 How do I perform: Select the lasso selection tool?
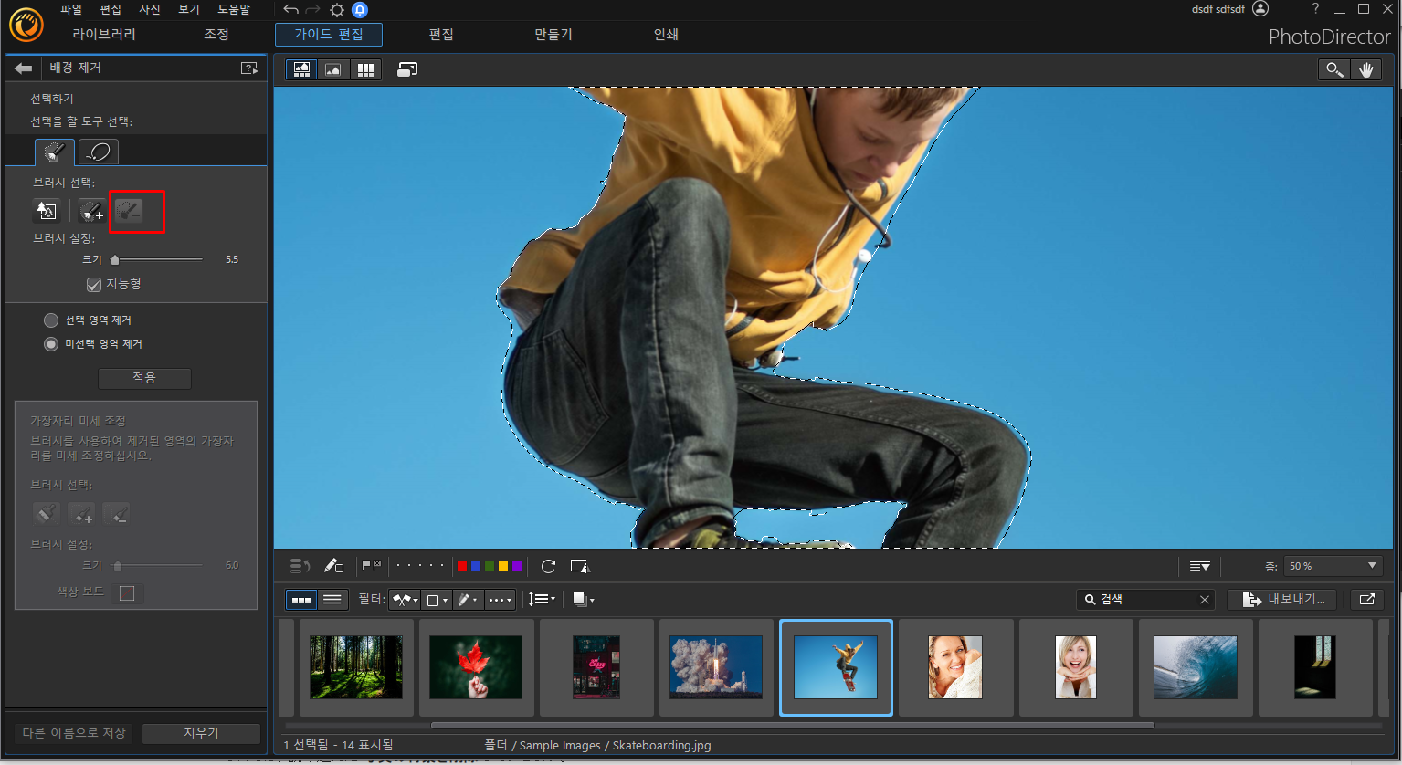click(99, 152)
